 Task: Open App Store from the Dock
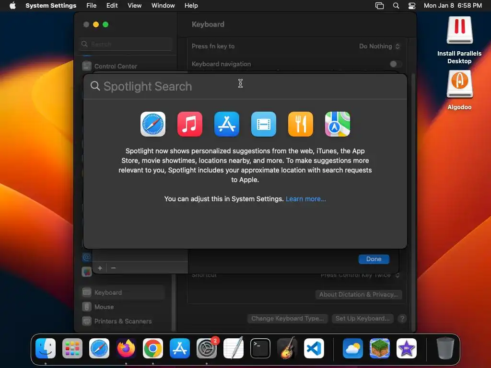180,348
